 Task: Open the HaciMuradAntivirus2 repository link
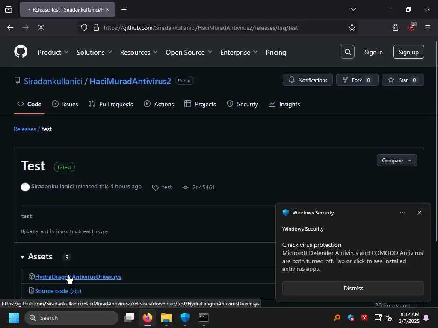tap(130, 81)
